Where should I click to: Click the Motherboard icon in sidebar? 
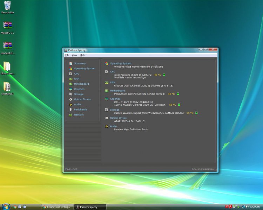click(70, 84)
